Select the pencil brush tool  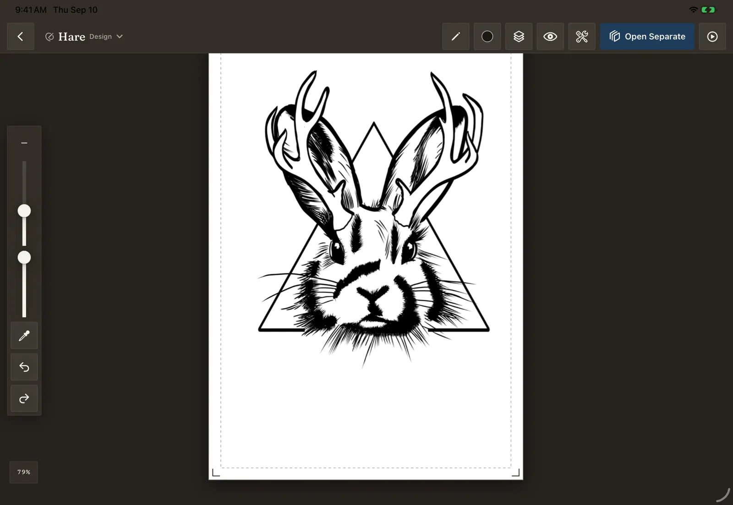tap(456, 37)
